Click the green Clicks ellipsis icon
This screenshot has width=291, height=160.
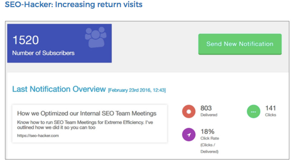point(253,111)
